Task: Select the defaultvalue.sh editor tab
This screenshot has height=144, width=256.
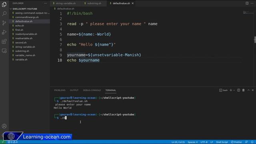Action: (x=121, y=3)
